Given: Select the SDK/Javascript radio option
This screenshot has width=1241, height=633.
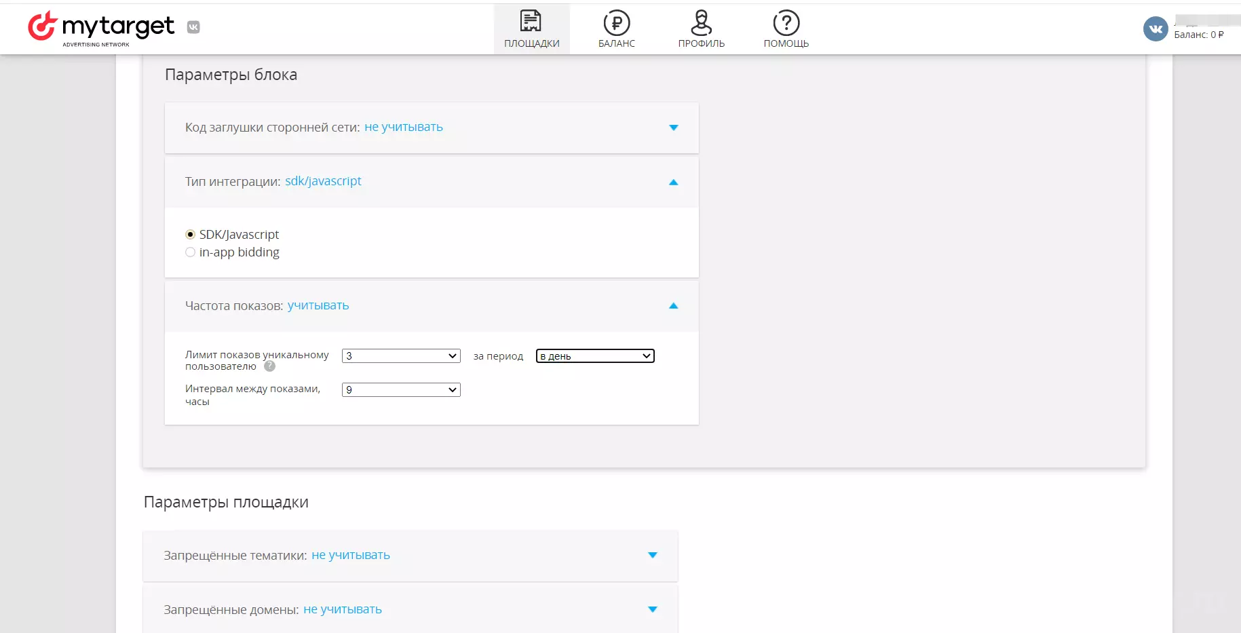Looking at the screenshot, I should (x=190, y=235).
